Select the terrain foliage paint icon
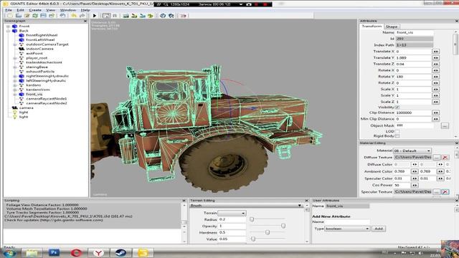Image resolution: width=459 pixels, height=258 pixels. click(143, 16)
